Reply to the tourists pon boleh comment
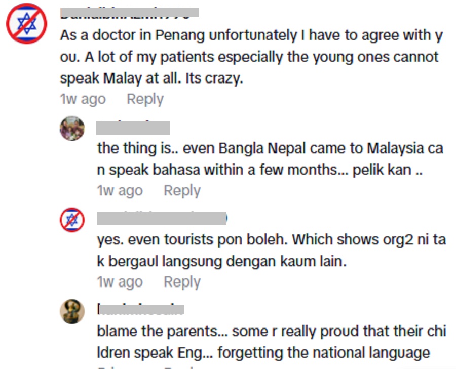The width and height of the screenshot is (456, 369). click(182, 282)
